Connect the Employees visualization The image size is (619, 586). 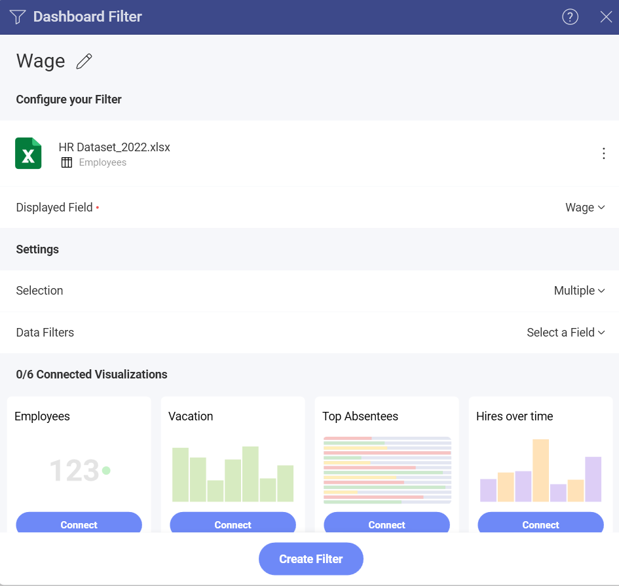pos(79,522)
